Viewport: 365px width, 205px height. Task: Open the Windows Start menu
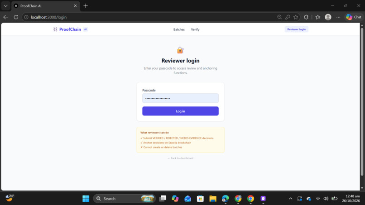(86, 199)
